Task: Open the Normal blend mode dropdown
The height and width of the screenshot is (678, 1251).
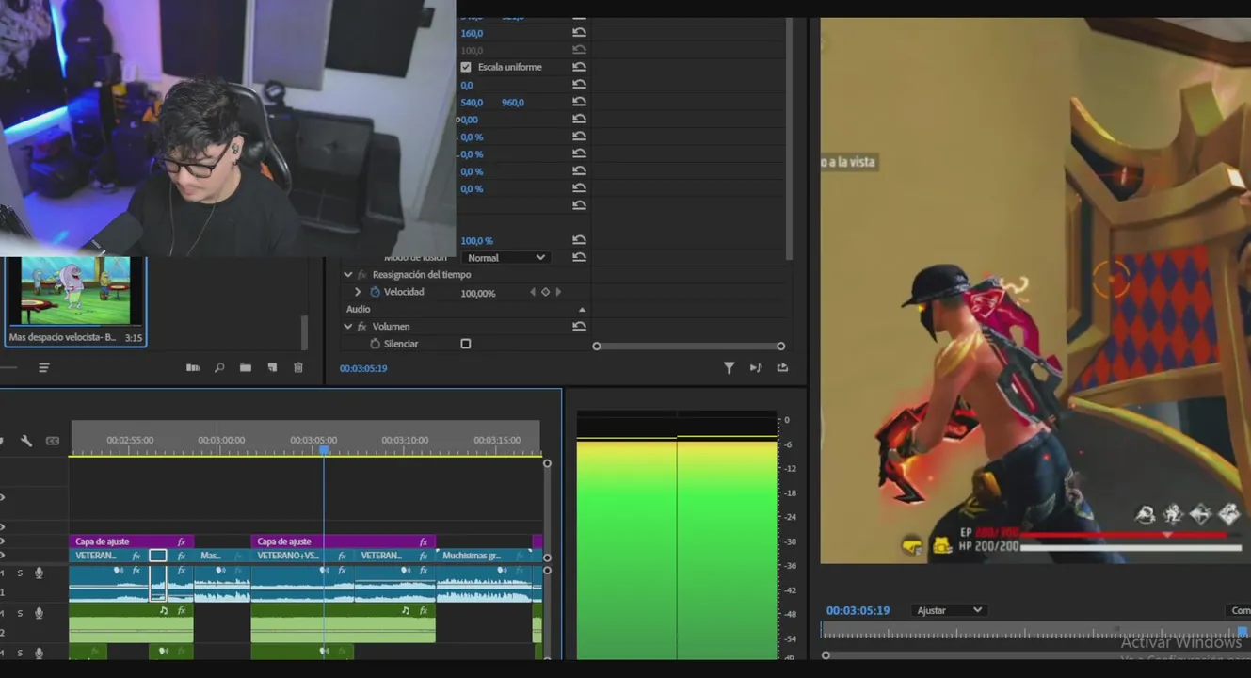Action: pyautogui.click(x=505, y=257)
